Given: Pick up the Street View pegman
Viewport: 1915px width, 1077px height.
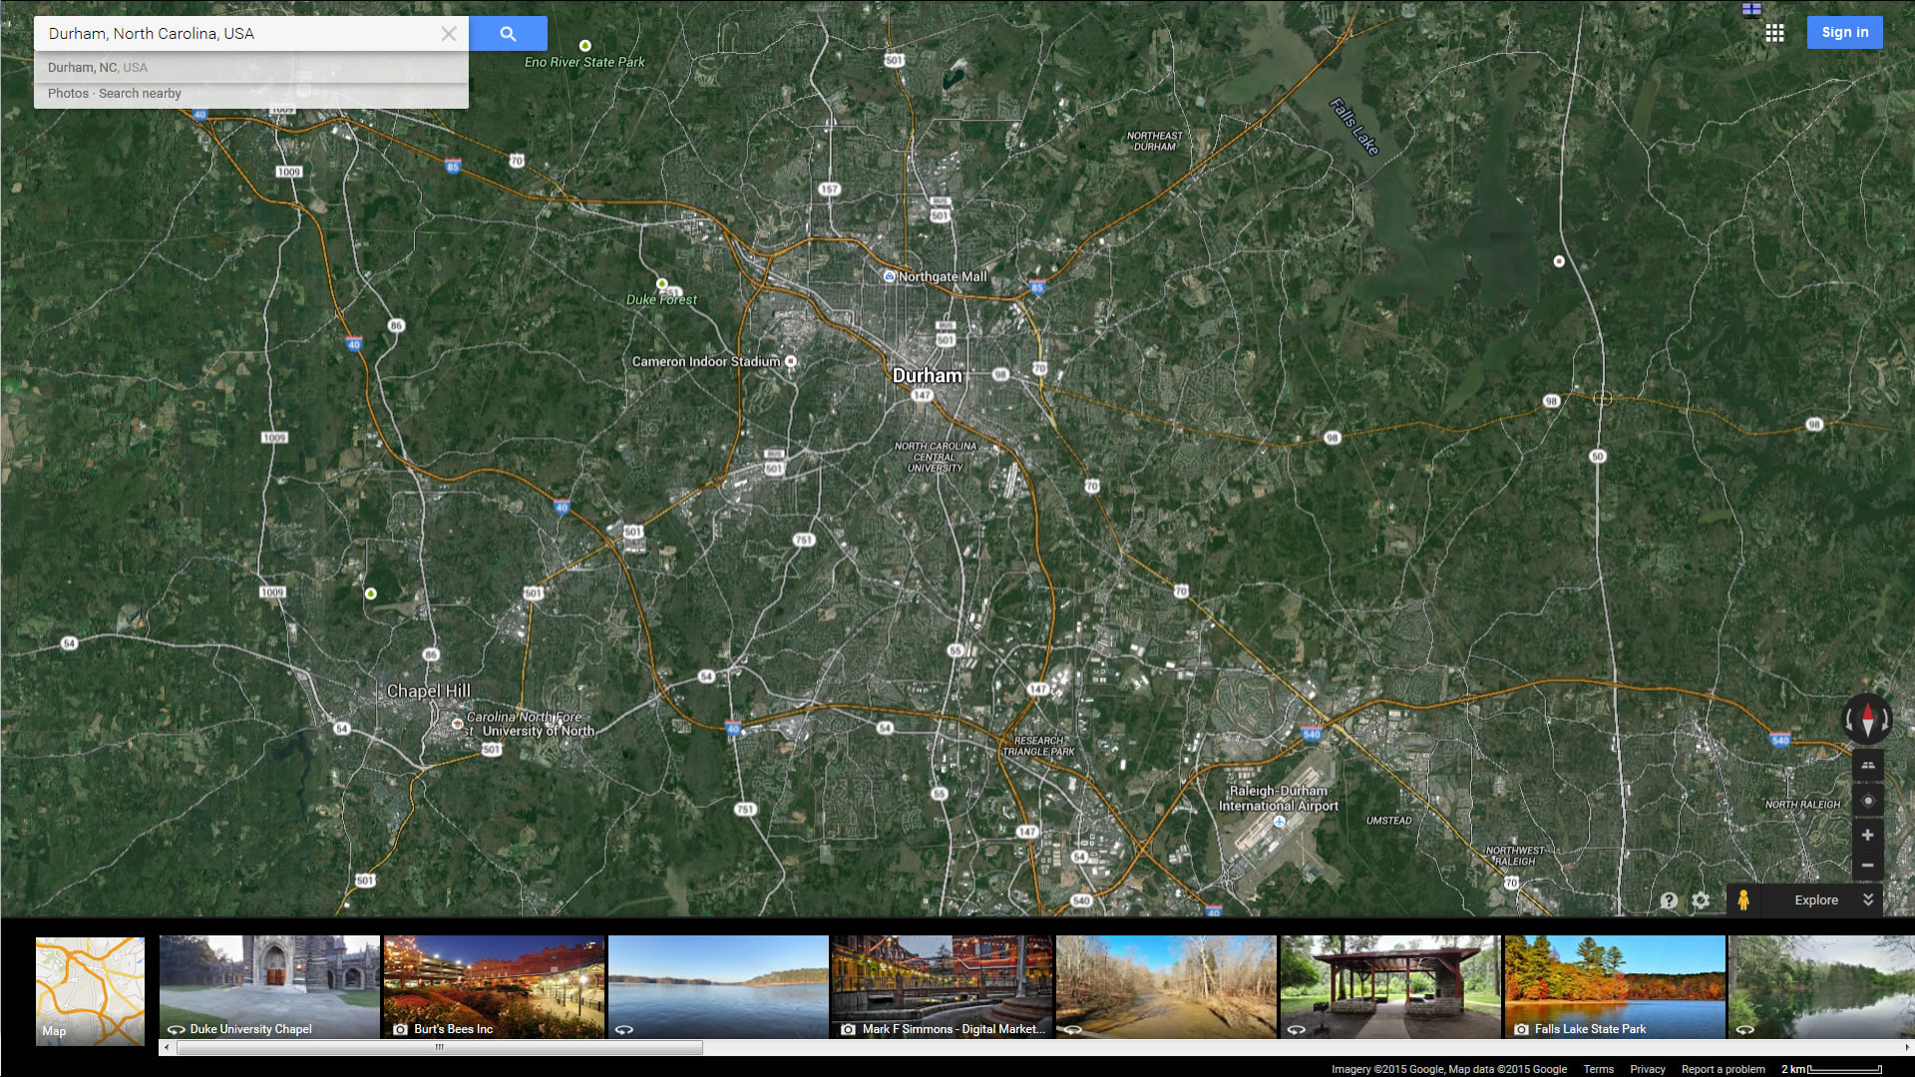Looking at the screenshot, I should point(1742,899).
